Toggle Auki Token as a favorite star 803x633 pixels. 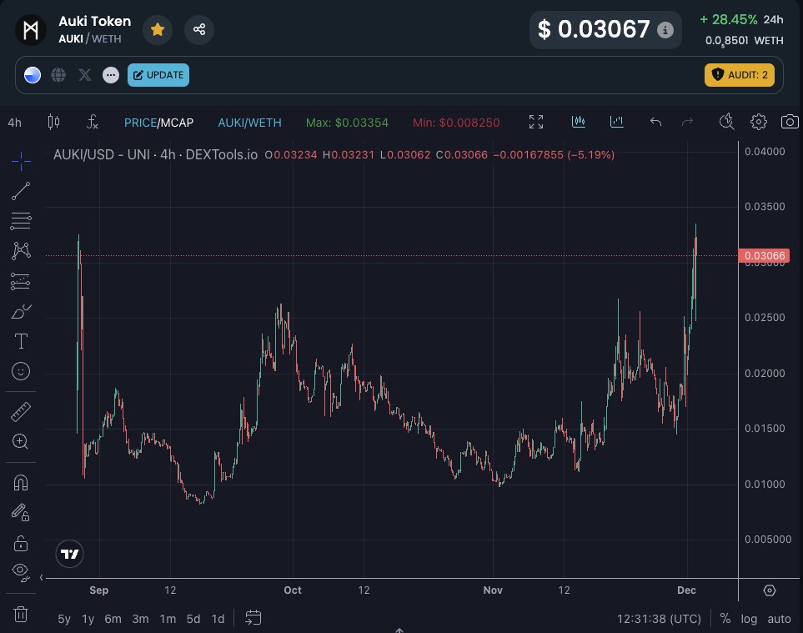tap(158, 29)
